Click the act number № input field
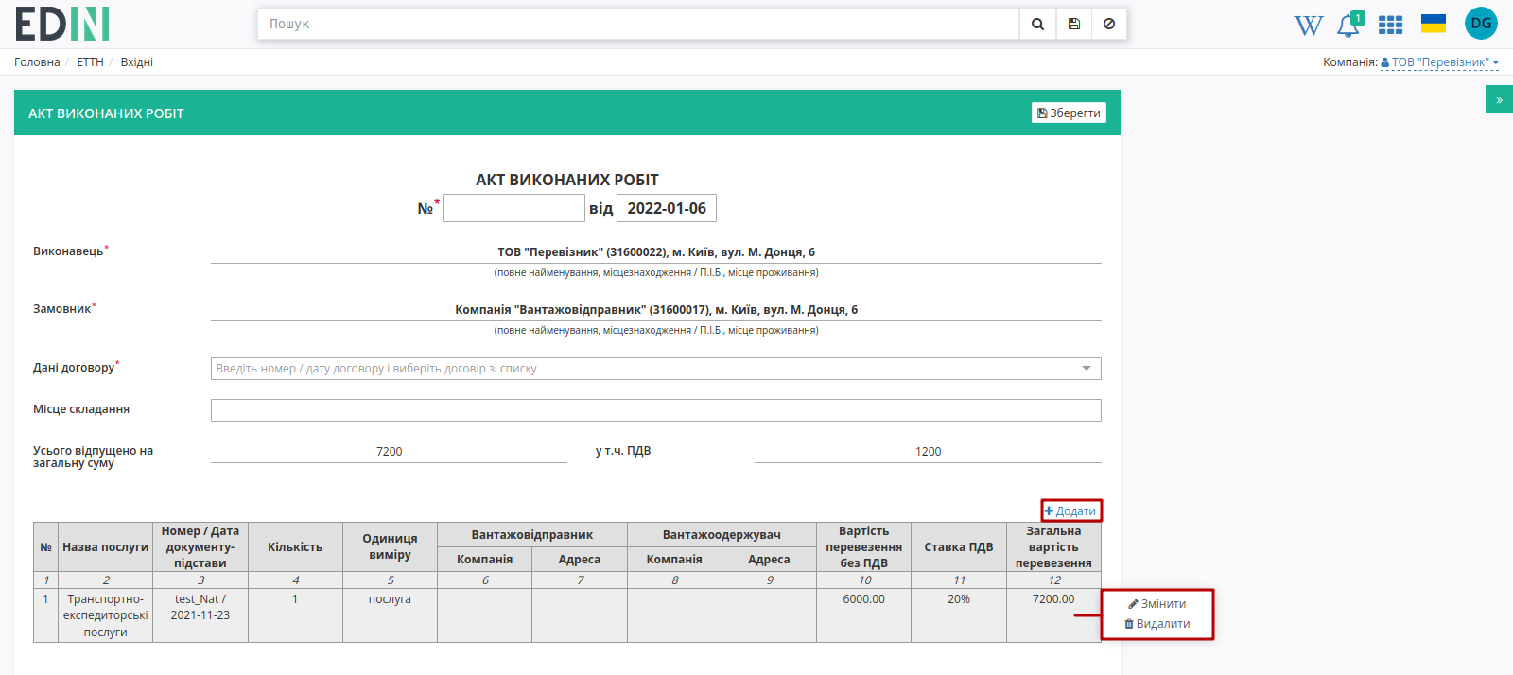 [514, 208]
